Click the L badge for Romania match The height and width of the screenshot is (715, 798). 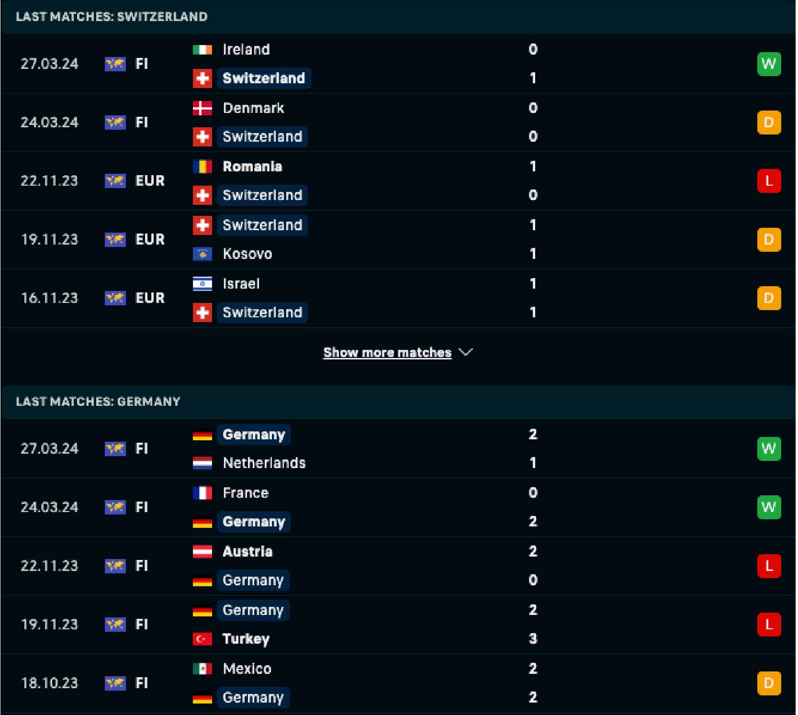point(768,181)
